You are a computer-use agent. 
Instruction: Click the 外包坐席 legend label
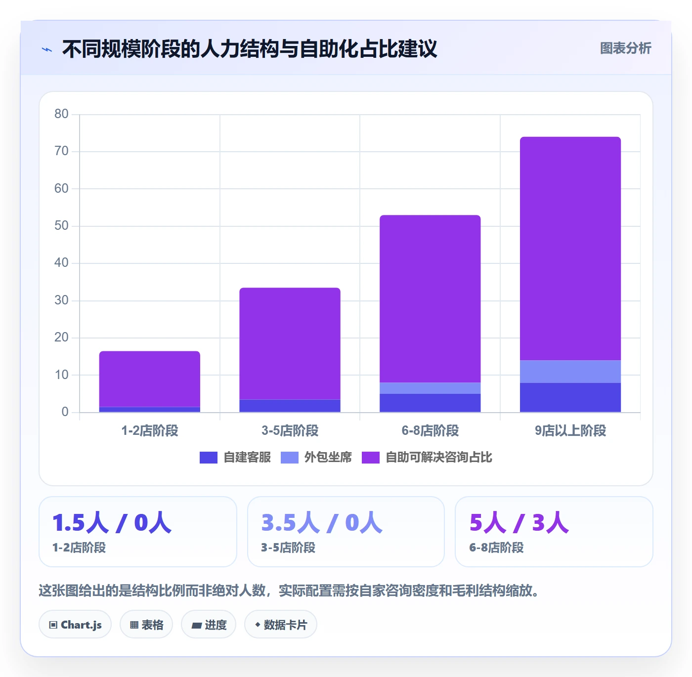pyautogui.click(x=328, y=458)
